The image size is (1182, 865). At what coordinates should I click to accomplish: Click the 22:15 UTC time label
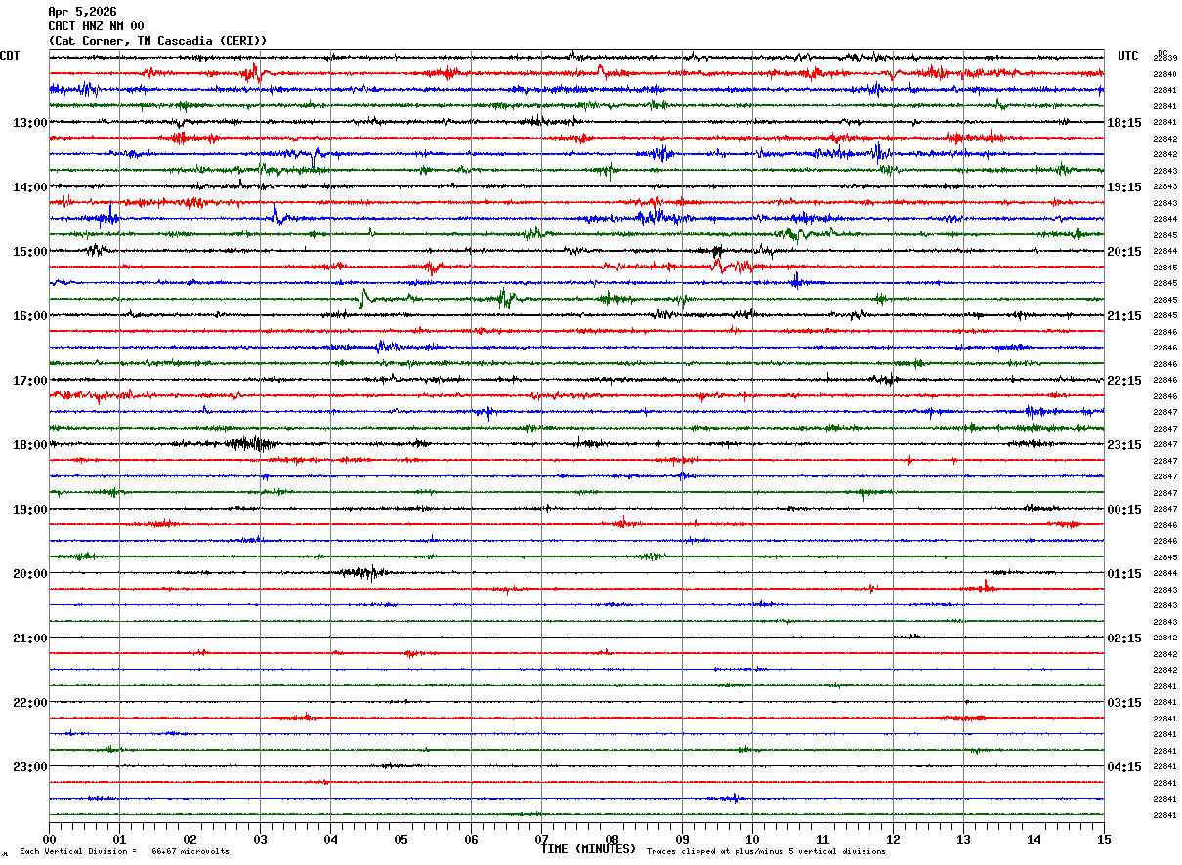[1124, 381]
